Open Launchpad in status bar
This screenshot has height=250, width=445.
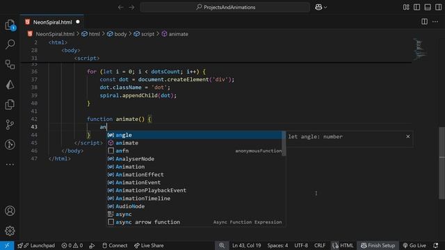(x=36, y=245)
